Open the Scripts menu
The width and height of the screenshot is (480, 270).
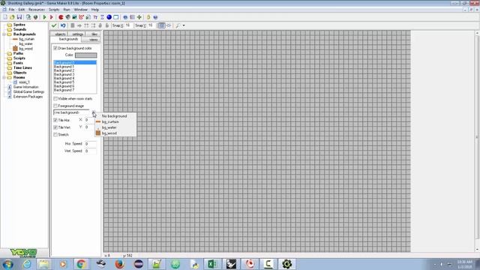pyautogui.click(x=54, y=10)
